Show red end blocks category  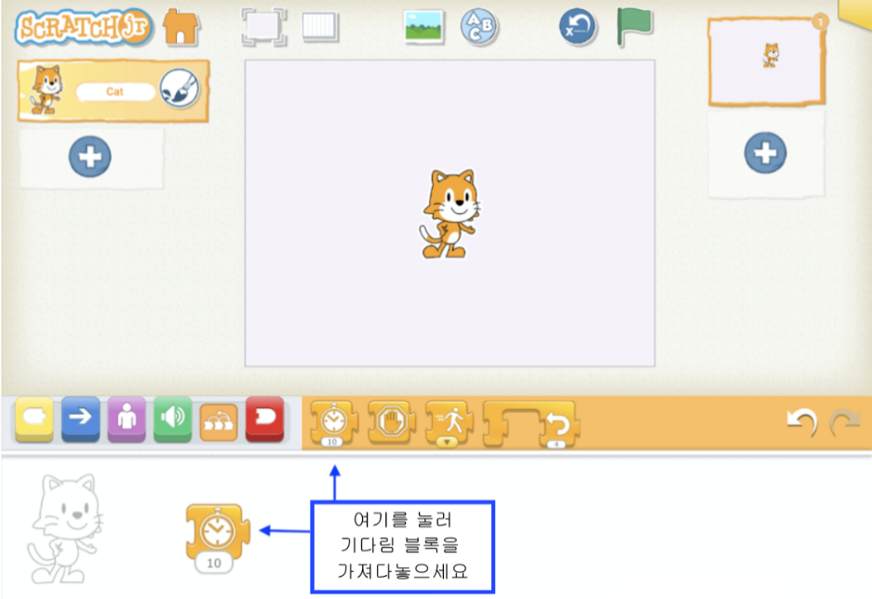[x=264, y=419]
